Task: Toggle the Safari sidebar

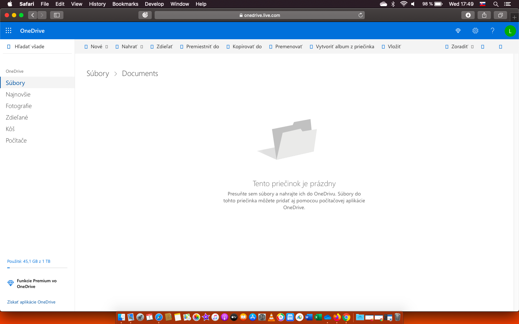Action: tap(57, 15)
